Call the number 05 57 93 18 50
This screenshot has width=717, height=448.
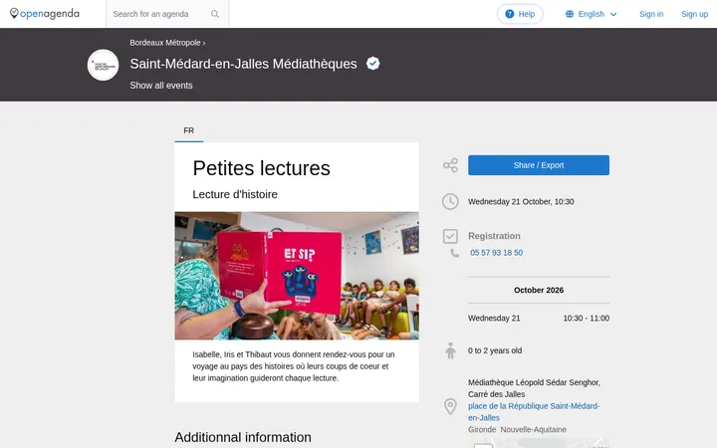pyautogui.click(x=496, y=253)
